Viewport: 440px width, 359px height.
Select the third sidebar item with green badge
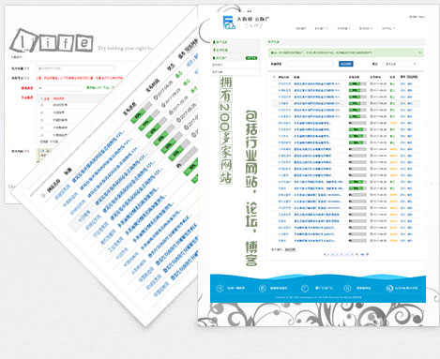(x=235, y=58)
